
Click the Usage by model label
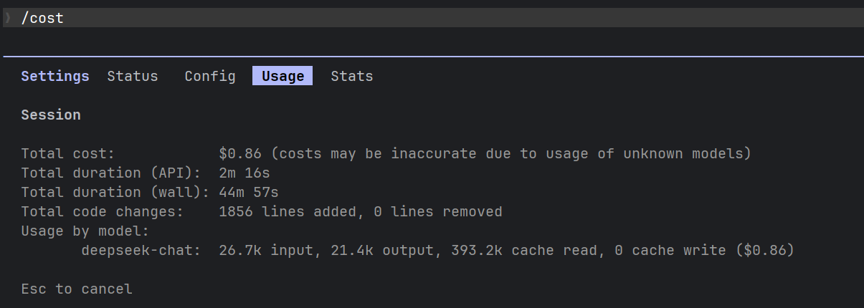click(85, 231)
